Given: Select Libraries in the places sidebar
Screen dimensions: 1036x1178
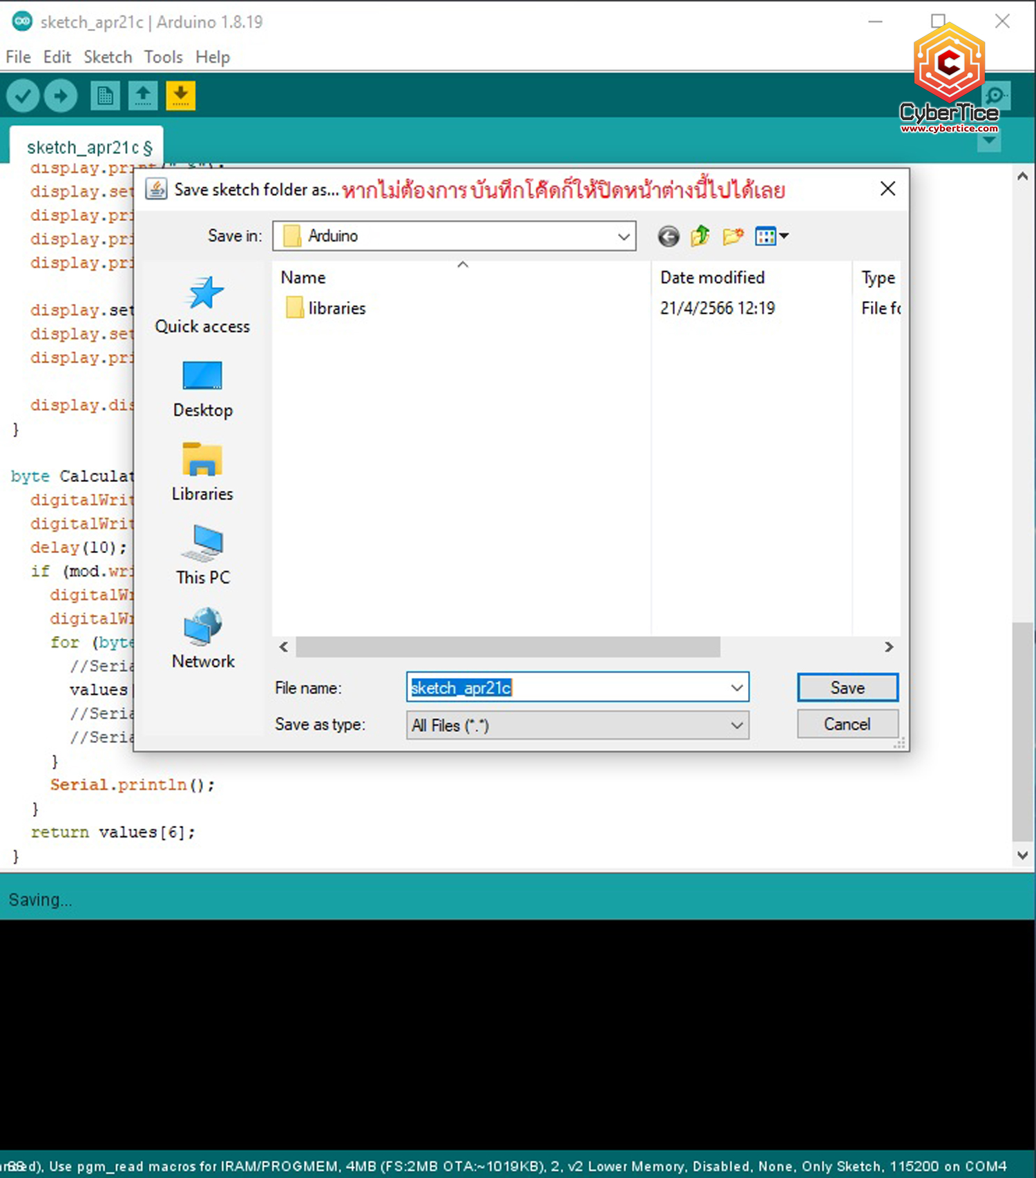Looking at the screenshot, I should click(x=202, y=473).
